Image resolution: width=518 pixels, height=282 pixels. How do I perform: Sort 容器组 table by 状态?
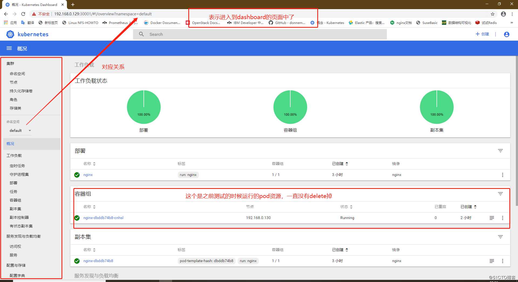346,207
